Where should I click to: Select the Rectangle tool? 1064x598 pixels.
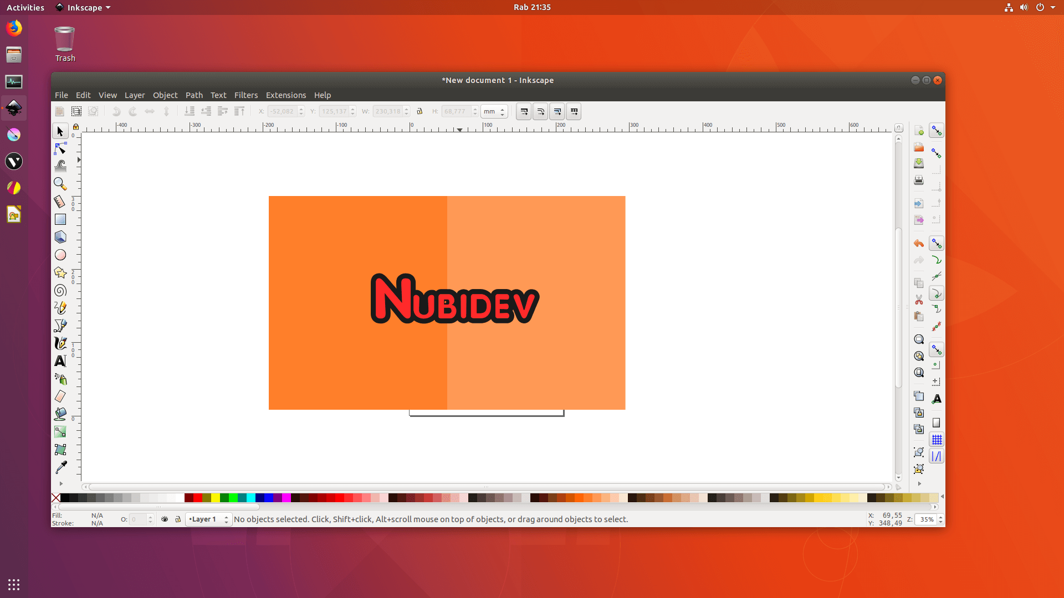[x=60, y=219]
